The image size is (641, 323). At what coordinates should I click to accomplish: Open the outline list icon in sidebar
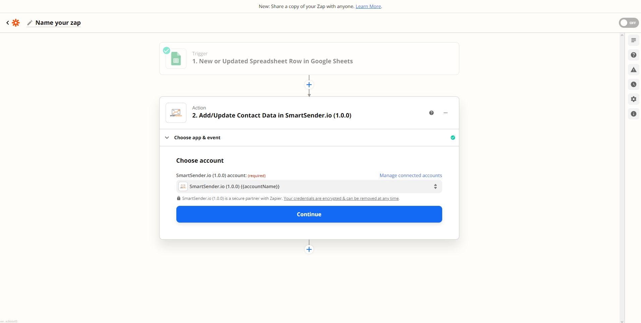click(633, 40)
